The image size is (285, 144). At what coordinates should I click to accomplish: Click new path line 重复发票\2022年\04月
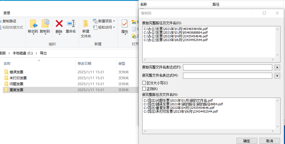179,108
